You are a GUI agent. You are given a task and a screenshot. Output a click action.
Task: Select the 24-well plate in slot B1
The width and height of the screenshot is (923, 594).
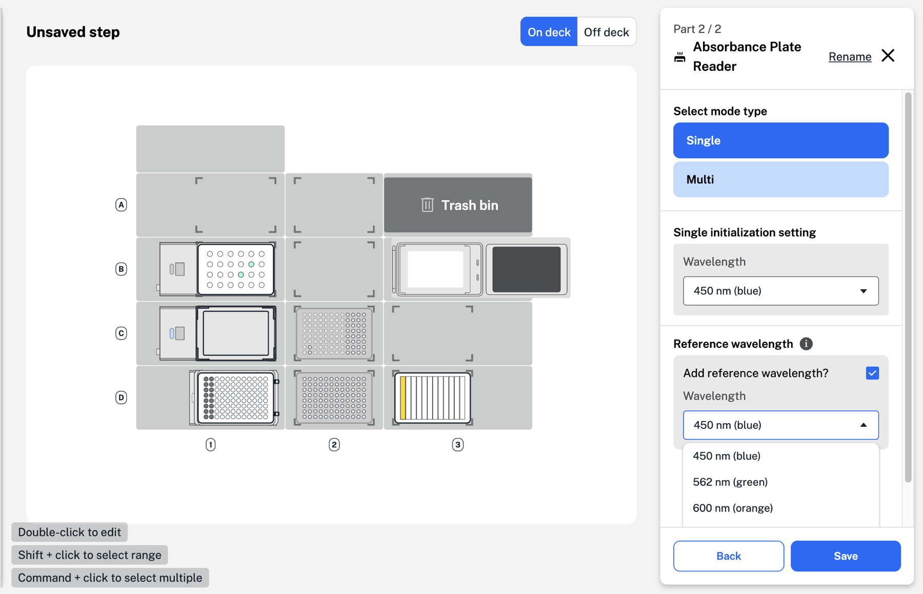pos(236,269)
